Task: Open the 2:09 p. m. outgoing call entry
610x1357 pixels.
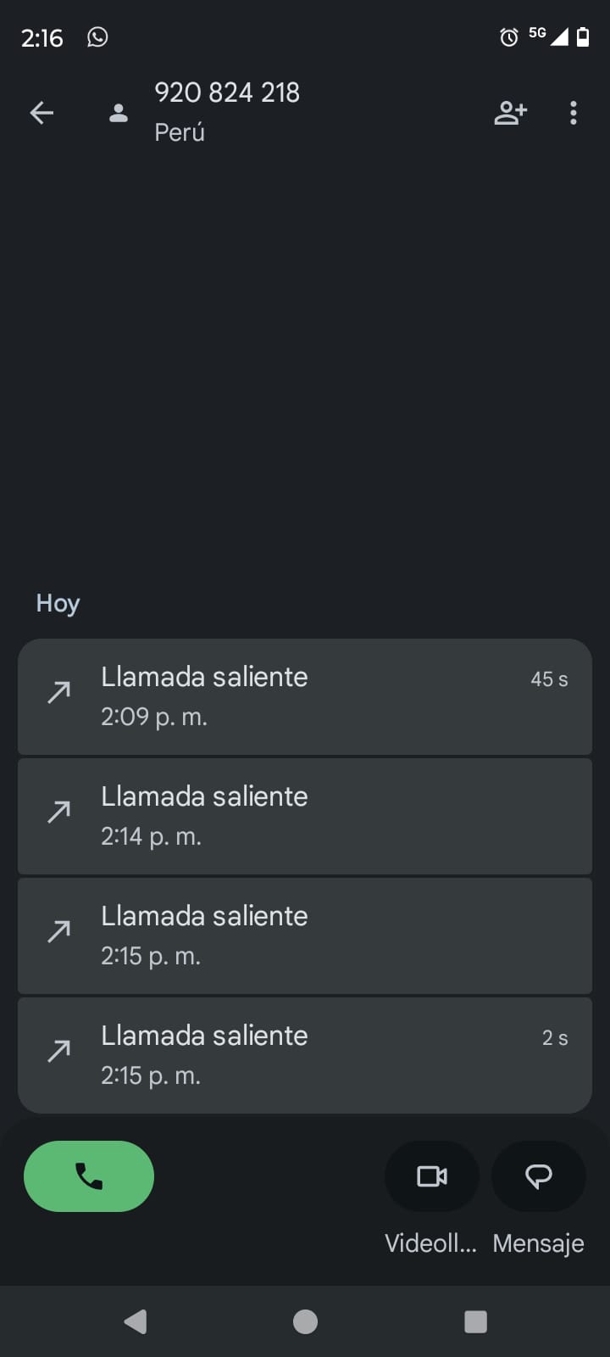Action: point(305,696)
